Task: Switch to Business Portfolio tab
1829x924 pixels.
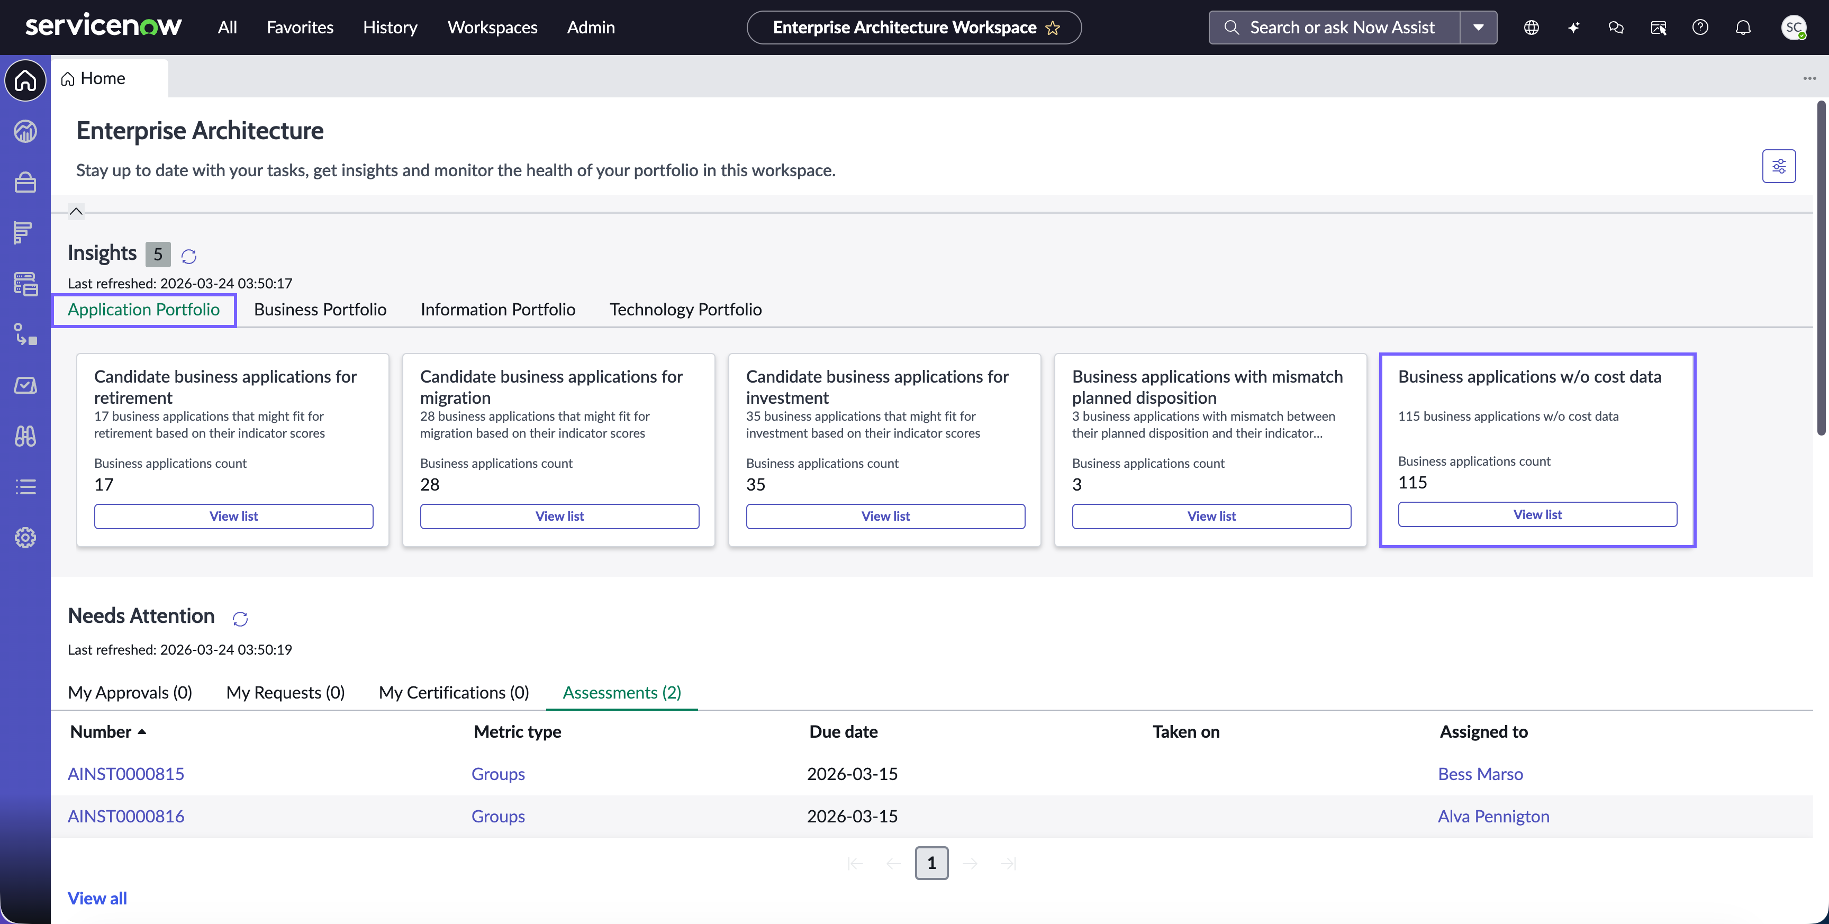Action: coord(320,310)
